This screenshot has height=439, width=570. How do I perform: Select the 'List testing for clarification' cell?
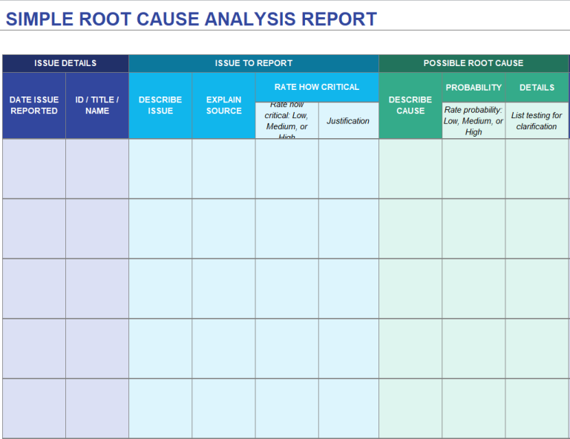pyautogui.click(x=537, y=120)
